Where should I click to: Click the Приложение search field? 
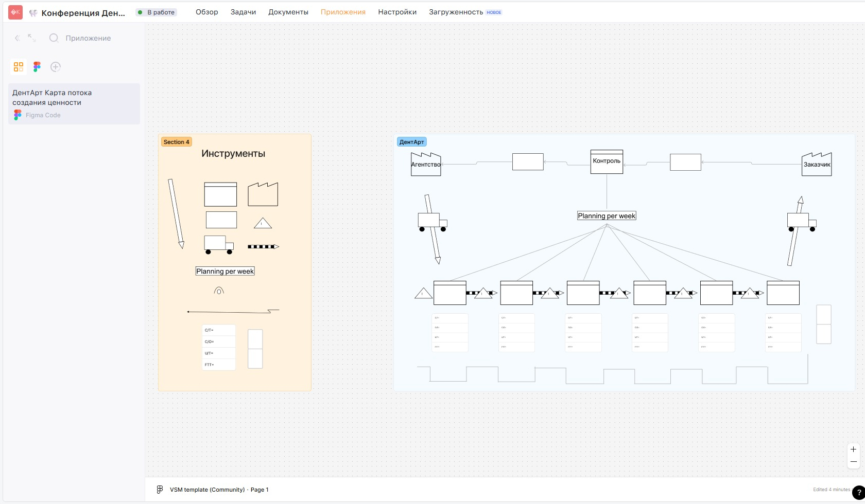click(x=88, y=38)
